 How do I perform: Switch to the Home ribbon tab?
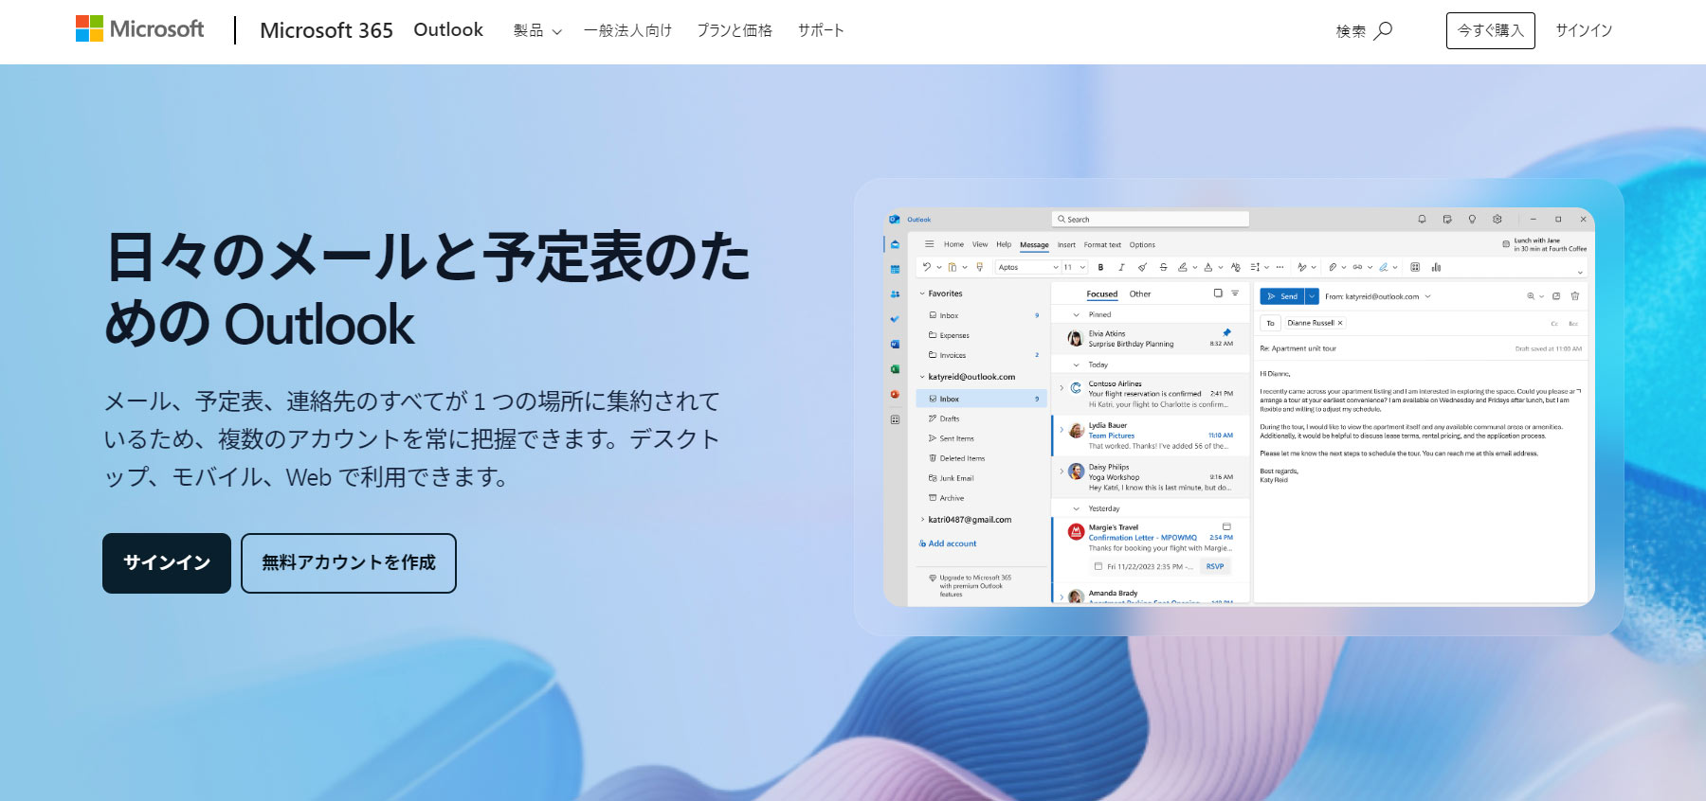(953, 244)
